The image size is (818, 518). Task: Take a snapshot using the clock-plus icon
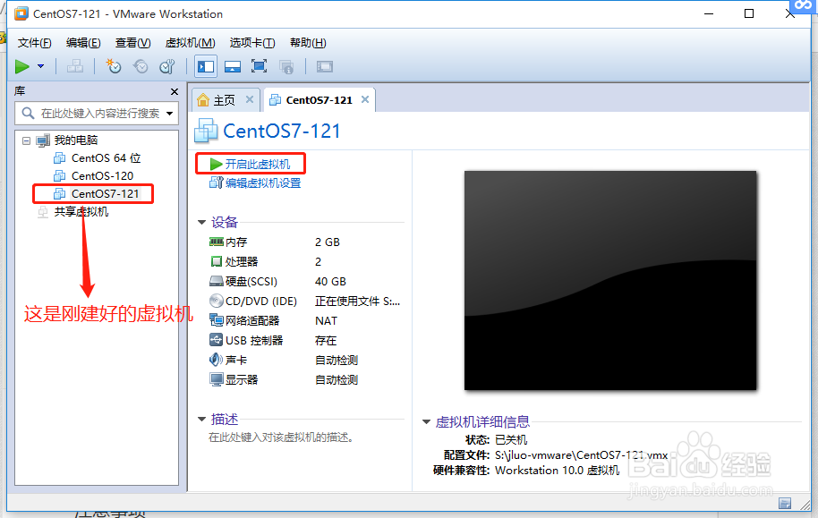coord(113,66)
